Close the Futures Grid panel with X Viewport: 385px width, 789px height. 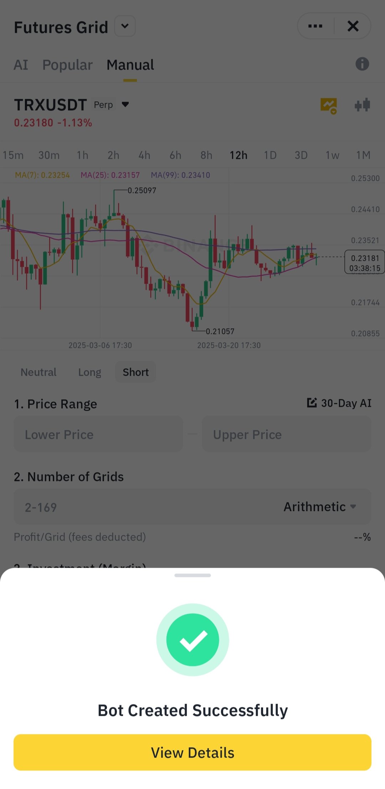pos(353,26)
